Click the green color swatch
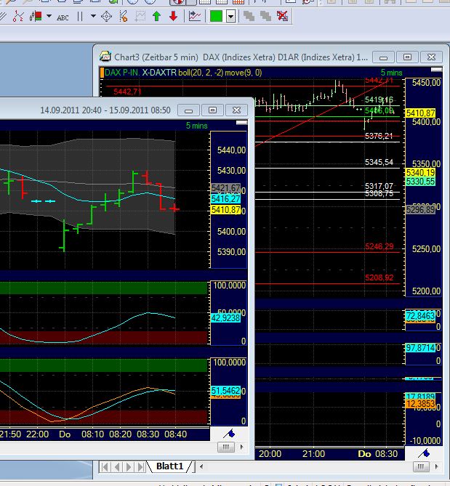Screen dimensions: 450x486 click(216, 16)
